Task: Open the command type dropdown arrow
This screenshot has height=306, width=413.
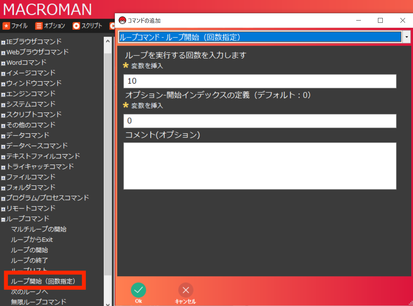Action: [406, 37]
